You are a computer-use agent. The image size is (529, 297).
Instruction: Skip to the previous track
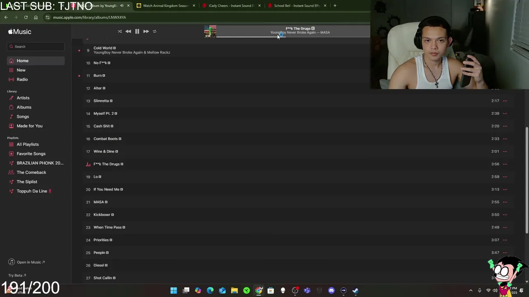(x=128, y=31)
